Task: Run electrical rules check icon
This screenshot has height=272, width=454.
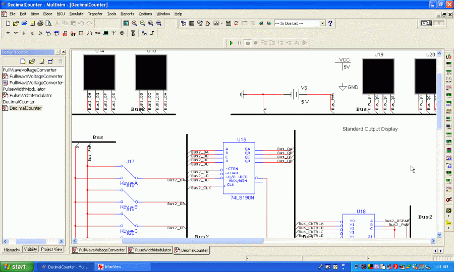Action: coord(236,23)
